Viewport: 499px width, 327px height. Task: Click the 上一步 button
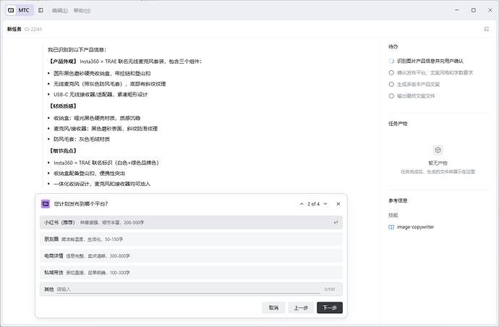pos(301,307)
